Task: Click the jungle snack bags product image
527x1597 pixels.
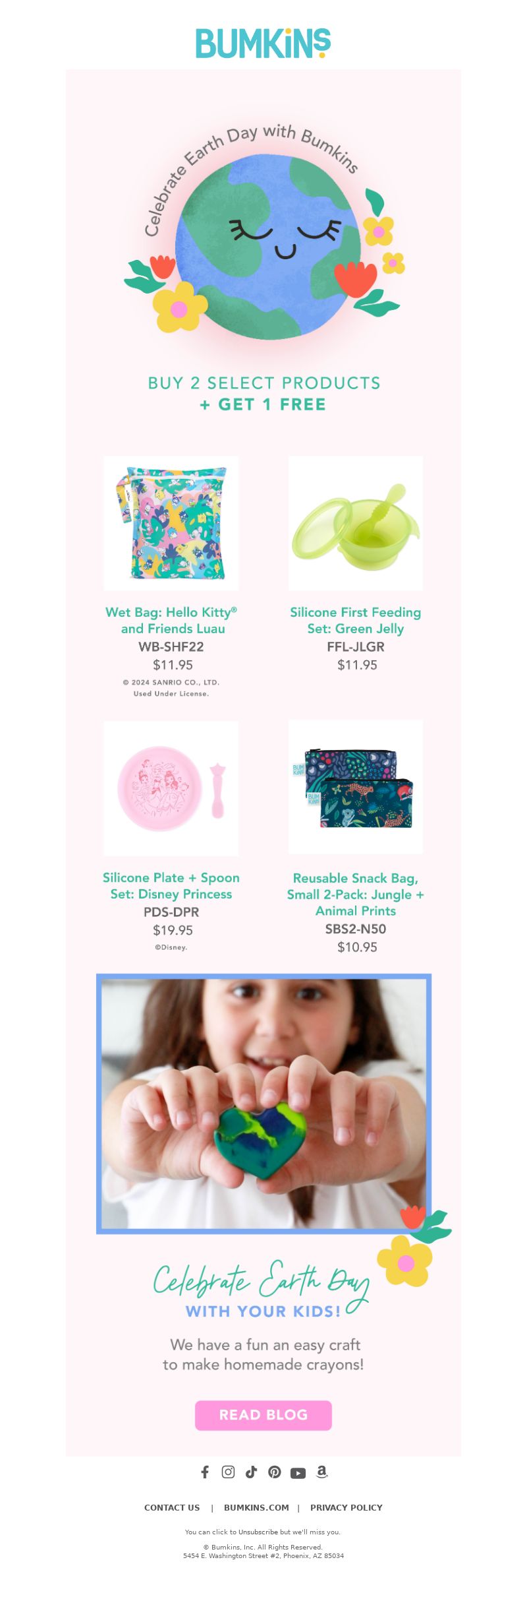Action: coord(356,787)
